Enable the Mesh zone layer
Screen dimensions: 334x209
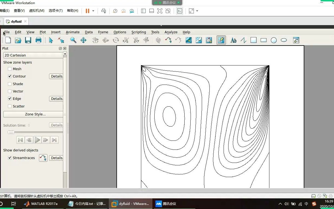10,69
